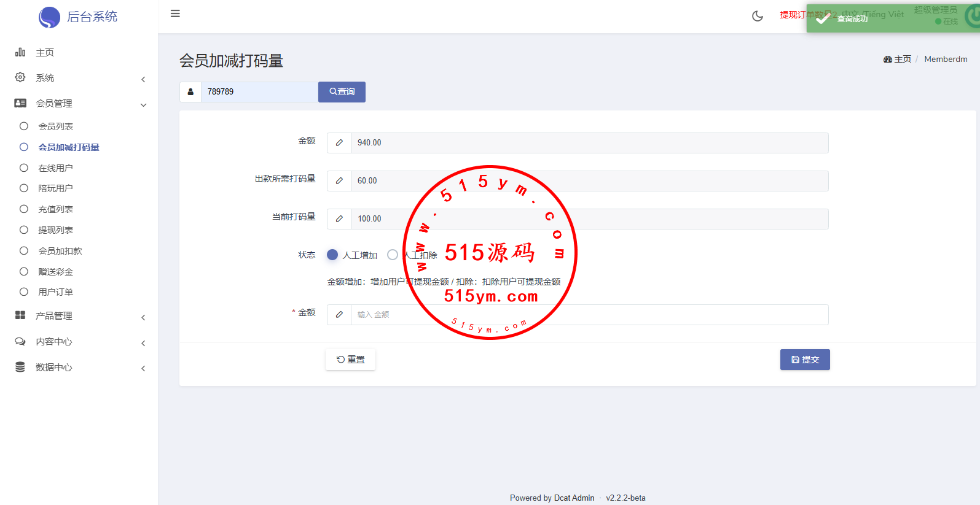Expand the 系统 menu arrow
Image resolution: width=980 pixels, height=505 pixels.
[x=143, y=79]
